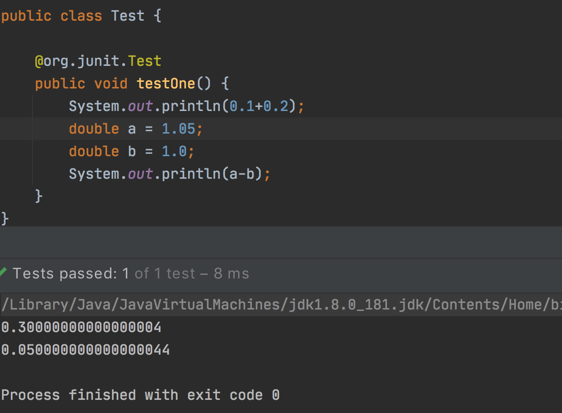Click the println(a-b) statement
This screenshot has width=562, height=413.
170,174
